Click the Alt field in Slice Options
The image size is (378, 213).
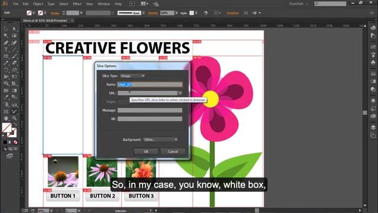tap(150, 119)
